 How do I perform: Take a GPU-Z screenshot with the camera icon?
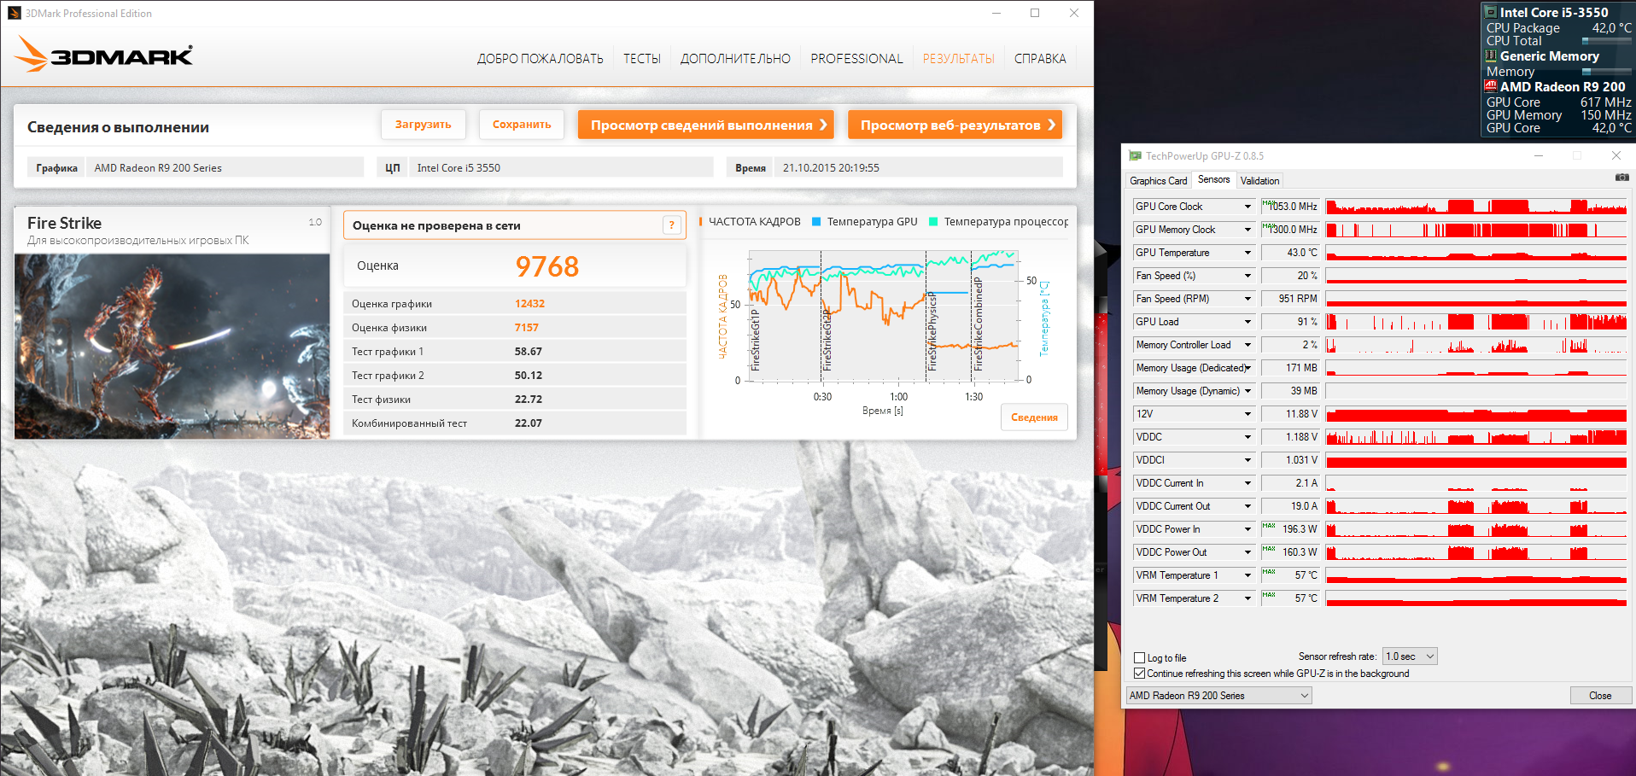pos(1621,178)
